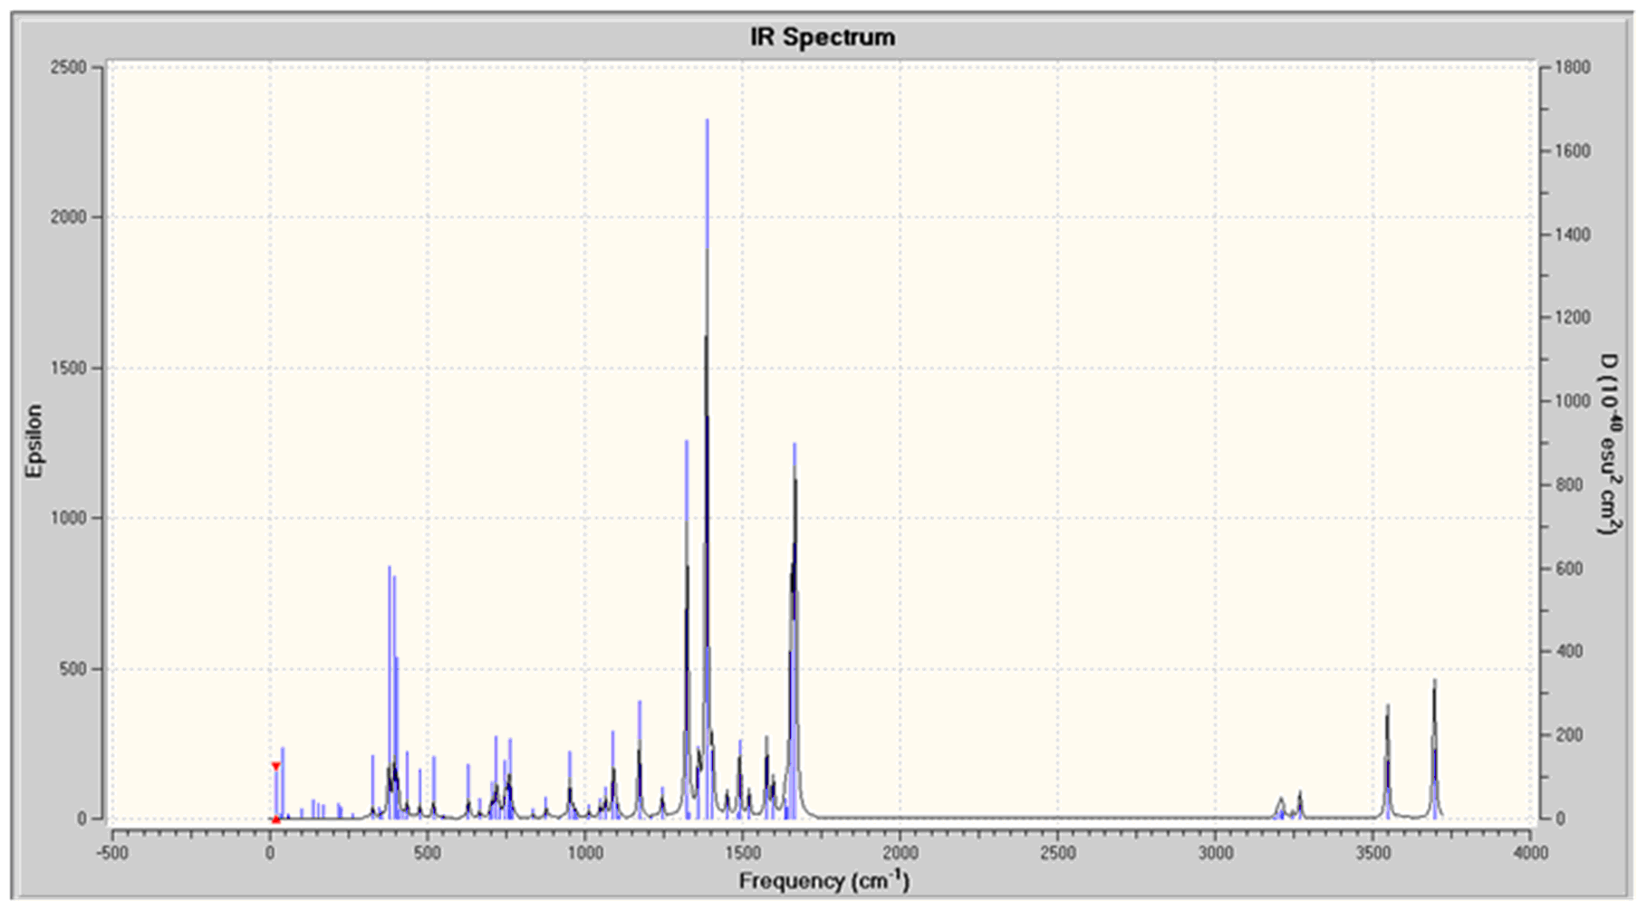Select the peak near 1085 cm-1
The image size is (1647, 910).
[x=612, y=775]
